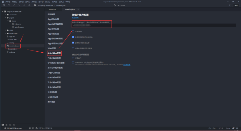
Task: Collapse the pages folder
Action: (5, 18)
